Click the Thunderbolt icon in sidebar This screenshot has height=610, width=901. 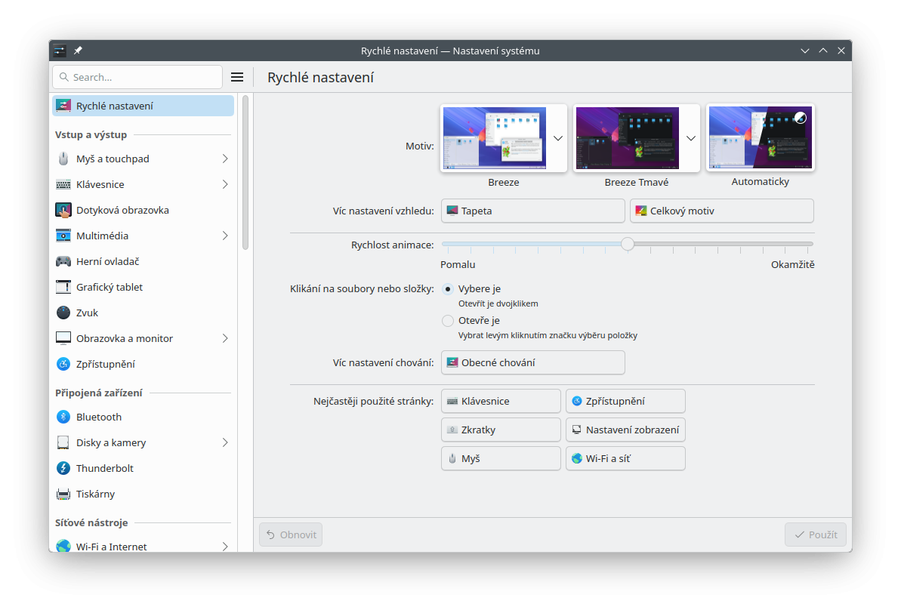[x=63, y=468]
